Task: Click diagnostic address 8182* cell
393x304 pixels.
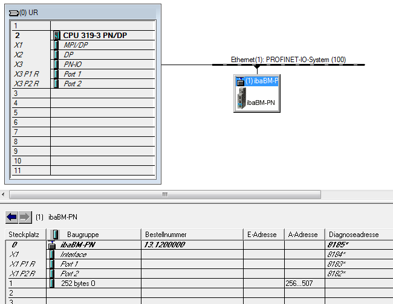Action: (359, 274)
